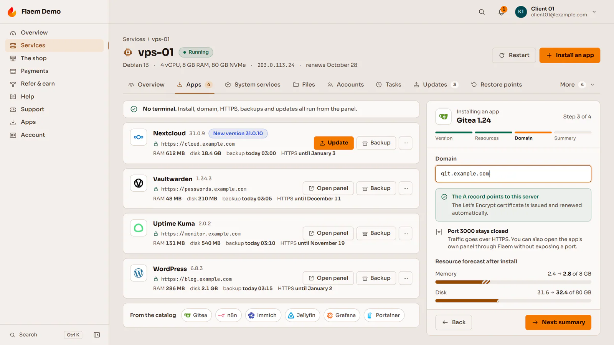Open the search magnifier in header

(482, 12)
